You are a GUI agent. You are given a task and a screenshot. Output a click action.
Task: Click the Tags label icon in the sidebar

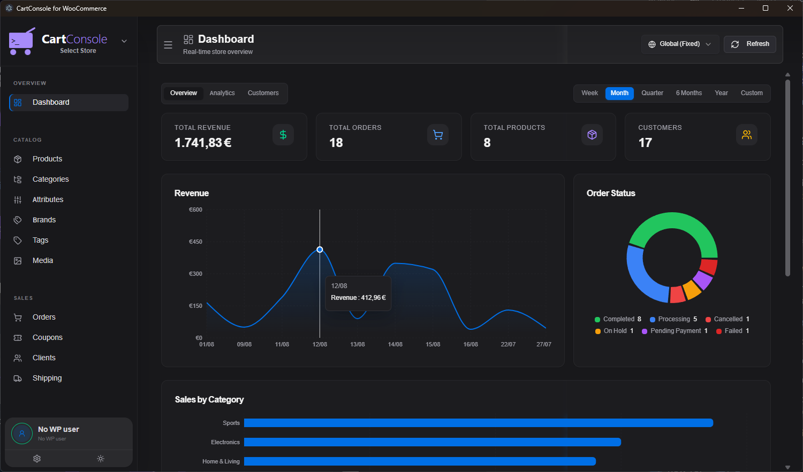18,241
